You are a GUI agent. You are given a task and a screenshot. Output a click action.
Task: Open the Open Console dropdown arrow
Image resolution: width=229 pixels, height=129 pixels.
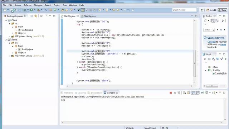(x=216, y=93)
